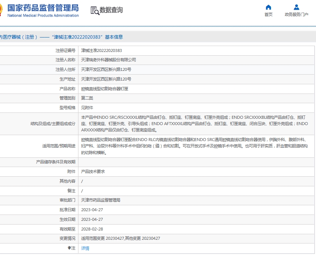Click the 变更情况 change record text

tap(120, 239)
